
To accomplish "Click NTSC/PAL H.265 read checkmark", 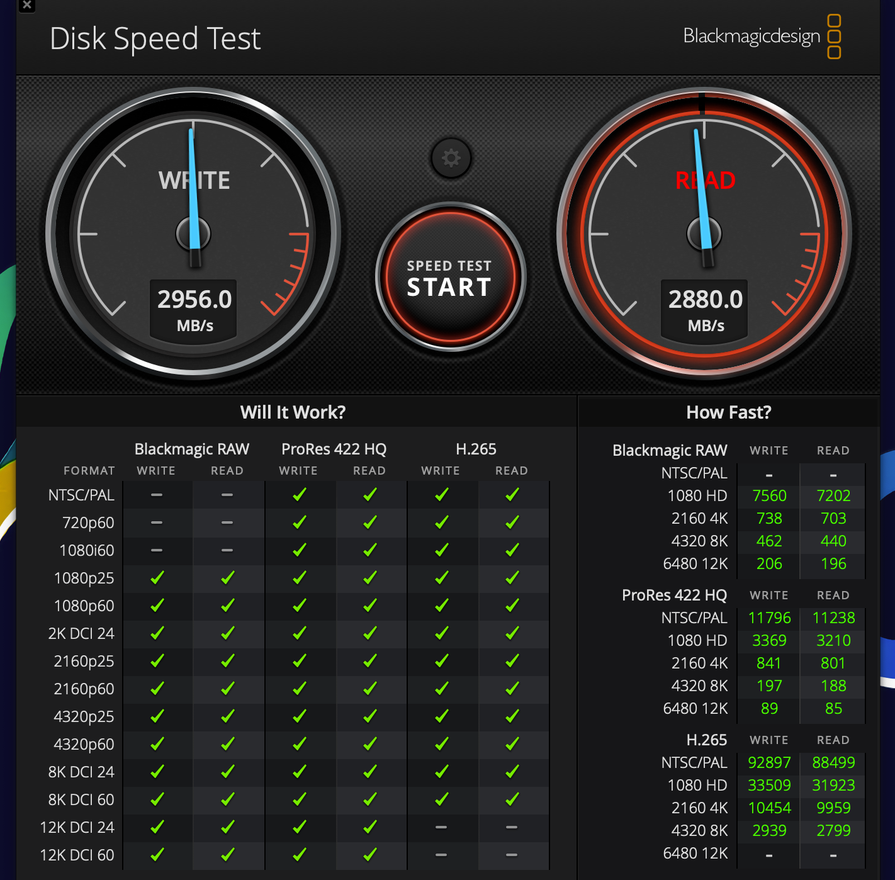I will point(512,494).
